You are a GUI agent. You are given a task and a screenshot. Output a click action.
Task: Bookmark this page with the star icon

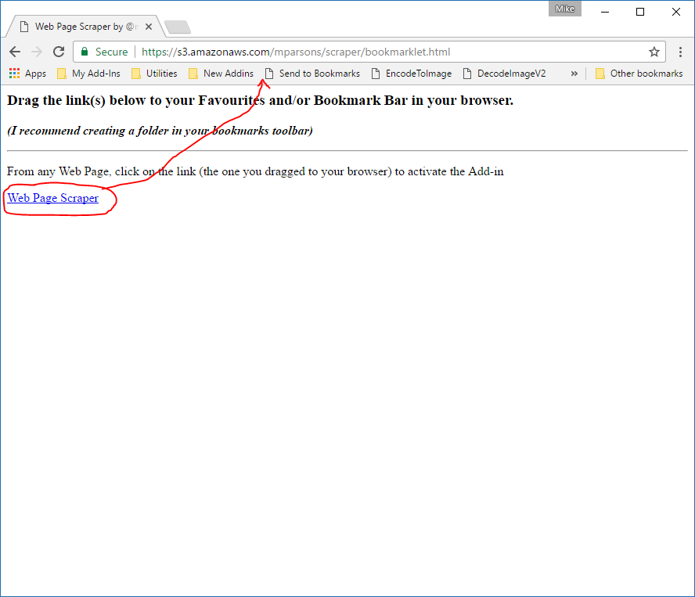click(654, 52)
